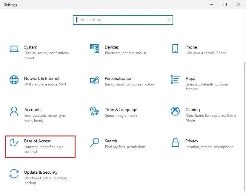The width and height of the screenshot is (246, 196).
Task: Go to Devices settings title
Action: [112, 47]
